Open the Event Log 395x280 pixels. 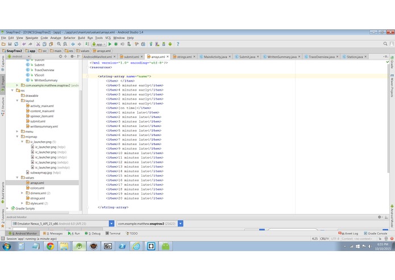coord(348,234)
